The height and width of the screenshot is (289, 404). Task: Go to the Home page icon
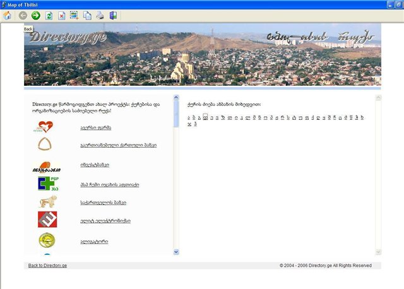click(x=7, y=16)
